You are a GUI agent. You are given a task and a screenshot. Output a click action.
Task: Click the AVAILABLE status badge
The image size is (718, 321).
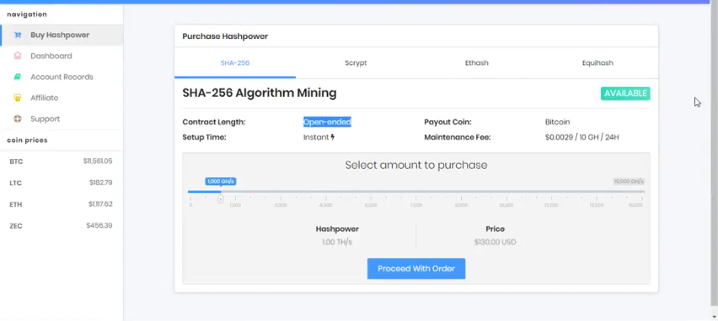(x=625, y=93)
